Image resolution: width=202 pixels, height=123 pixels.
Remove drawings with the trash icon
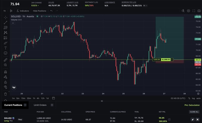[5, 94]
